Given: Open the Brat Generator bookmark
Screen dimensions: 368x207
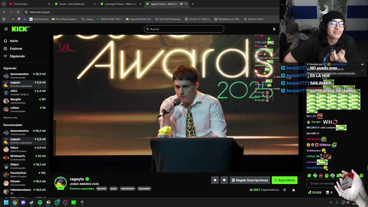Looking at the screenshot, I should [39, 19].
